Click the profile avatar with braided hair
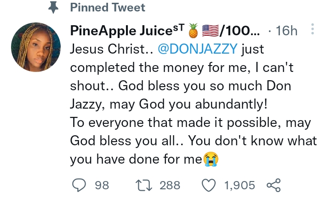331x198 pixels. (35, 47)
